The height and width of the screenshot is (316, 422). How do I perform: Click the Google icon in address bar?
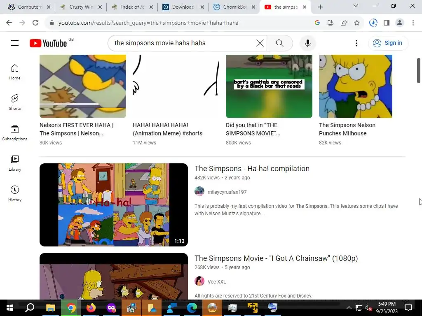[x=317, y=23]
